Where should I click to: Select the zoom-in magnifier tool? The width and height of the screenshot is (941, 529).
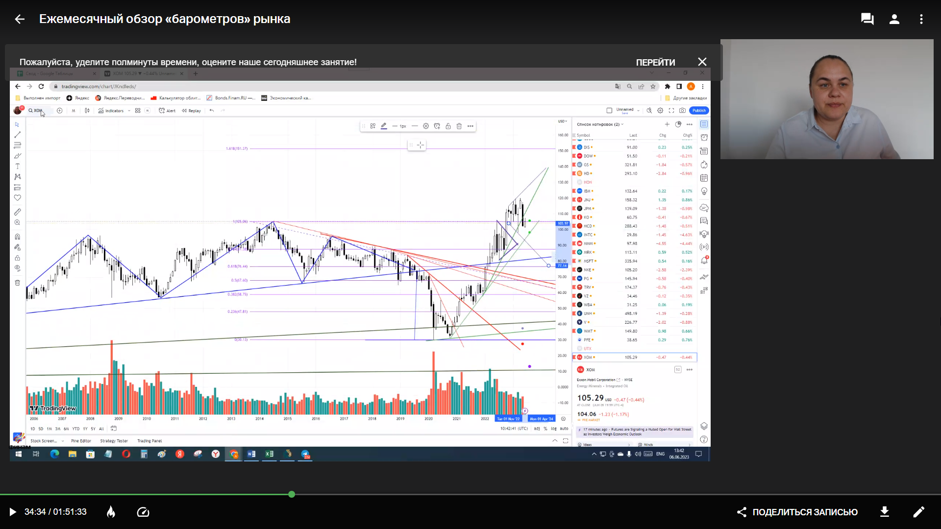(18, 223)
